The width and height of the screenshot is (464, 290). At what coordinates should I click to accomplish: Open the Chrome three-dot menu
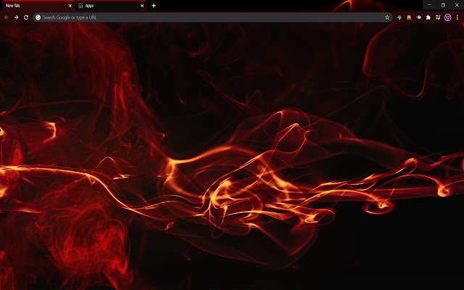point(457,17)
